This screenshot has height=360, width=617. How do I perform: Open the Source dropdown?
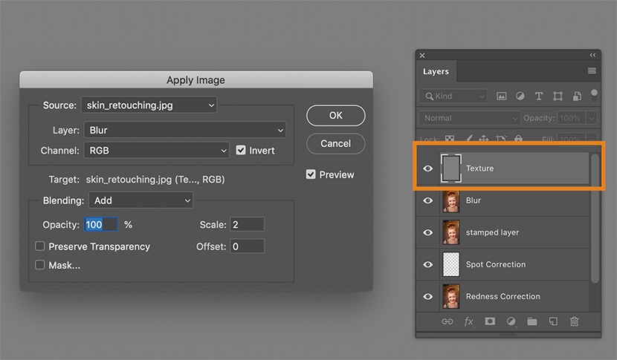click(149, 105)
